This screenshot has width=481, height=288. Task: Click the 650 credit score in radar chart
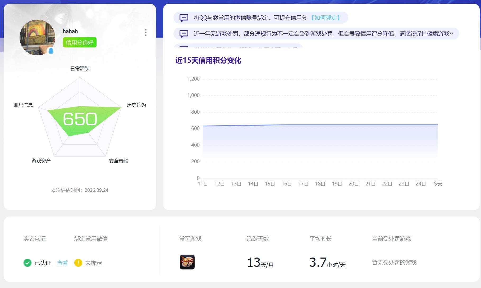click(80, 119)
